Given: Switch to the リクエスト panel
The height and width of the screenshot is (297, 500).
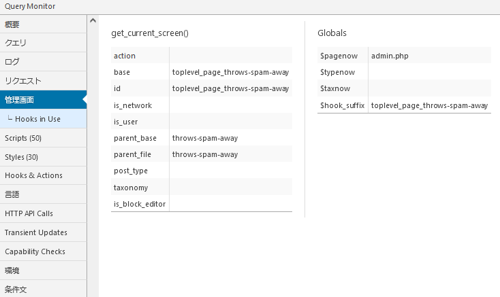Looking at the screenshot, I should click(x=23, y=81).
